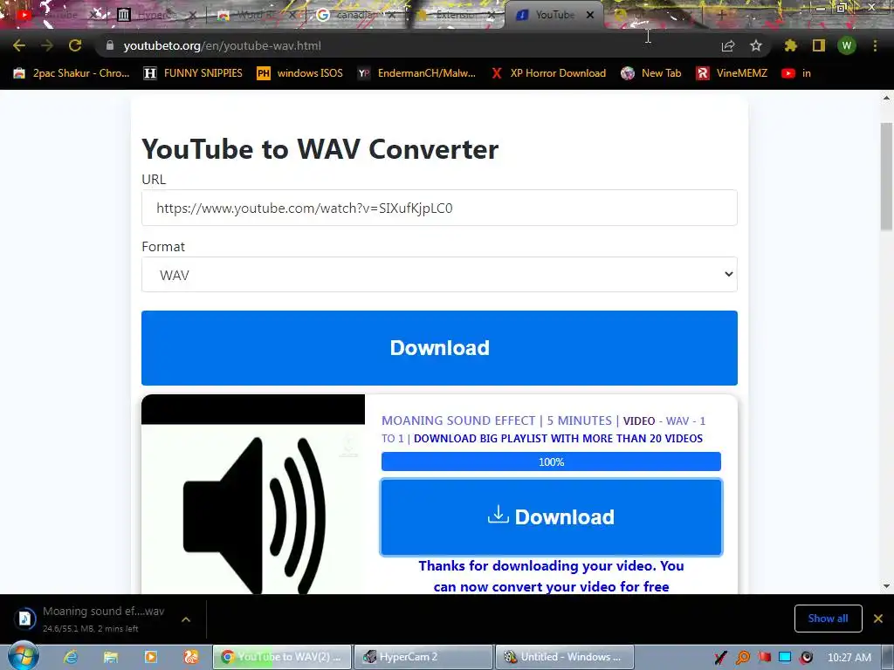Click the red checkmark tray icon

720,658
